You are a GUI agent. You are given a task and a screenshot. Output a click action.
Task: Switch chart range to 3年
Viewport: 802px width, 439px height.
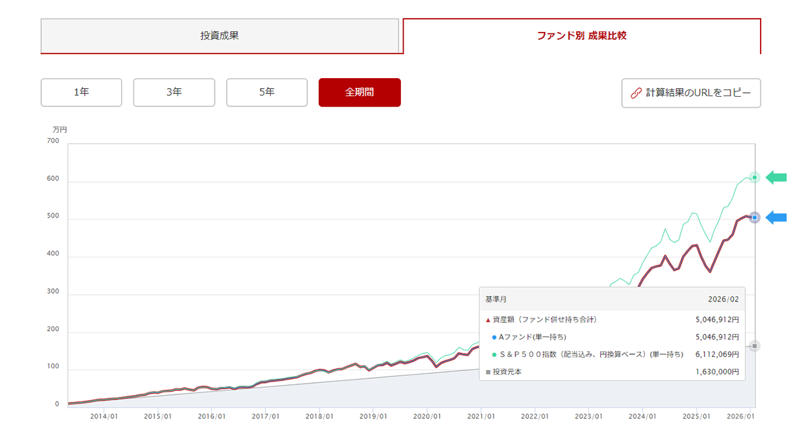pyautogui.click(x=174, y=93)
